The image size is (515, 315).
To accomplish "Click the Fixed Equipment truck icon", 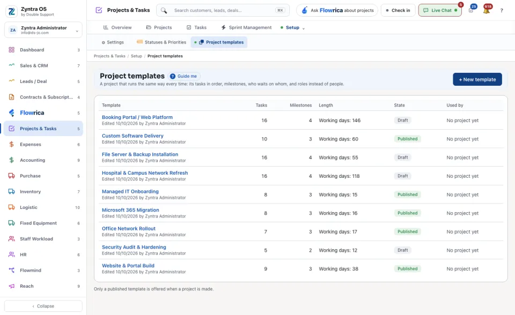I will tap(11, 223).
